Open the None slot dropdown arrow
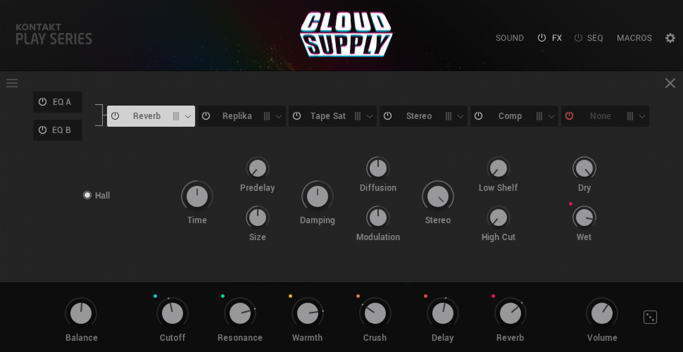 (642, 117)
